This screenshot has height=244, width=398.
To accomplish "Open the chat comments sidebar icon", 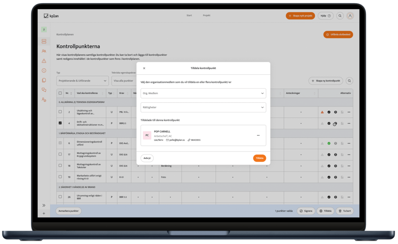I will (44, 90).
